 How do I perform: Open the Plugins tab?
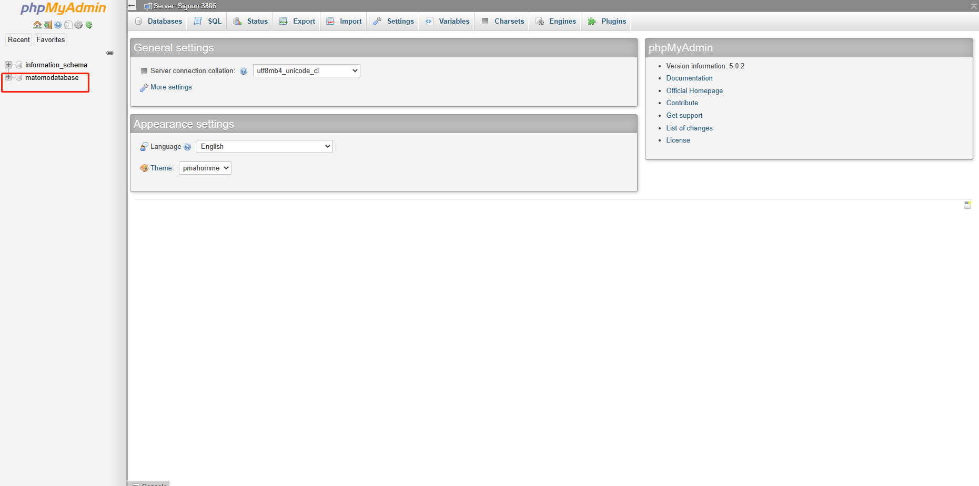(x=607, y=21)
